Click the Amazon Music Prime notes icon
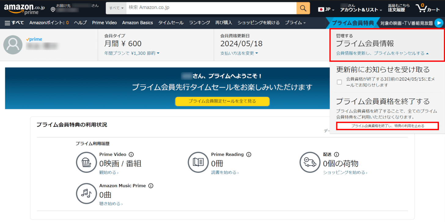This screenshot has width=445, height=222. 86,193
